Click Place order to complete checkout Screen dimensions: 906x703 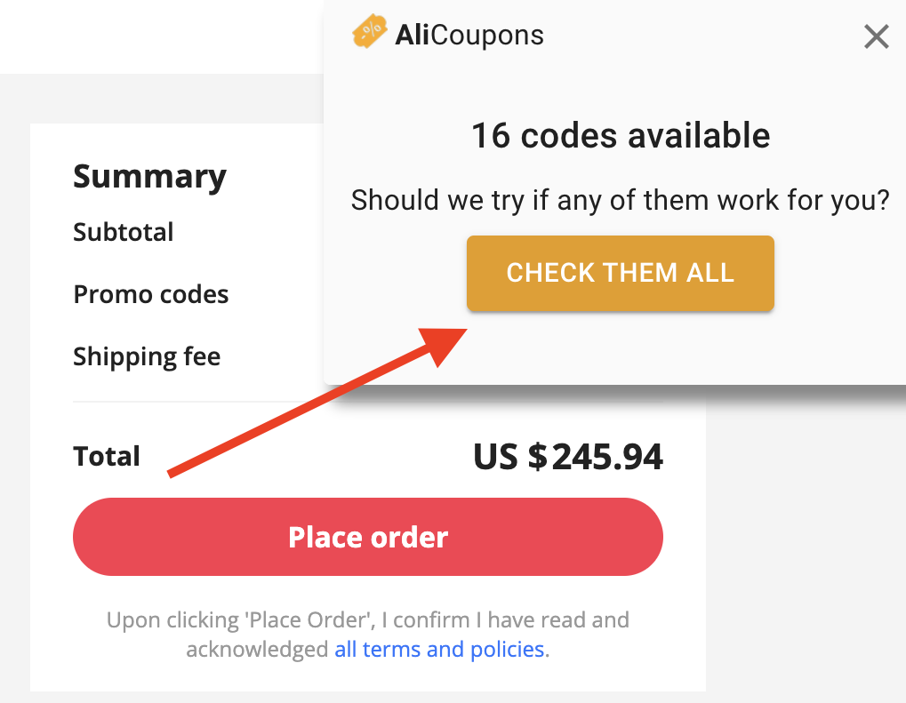coord(367,537)
